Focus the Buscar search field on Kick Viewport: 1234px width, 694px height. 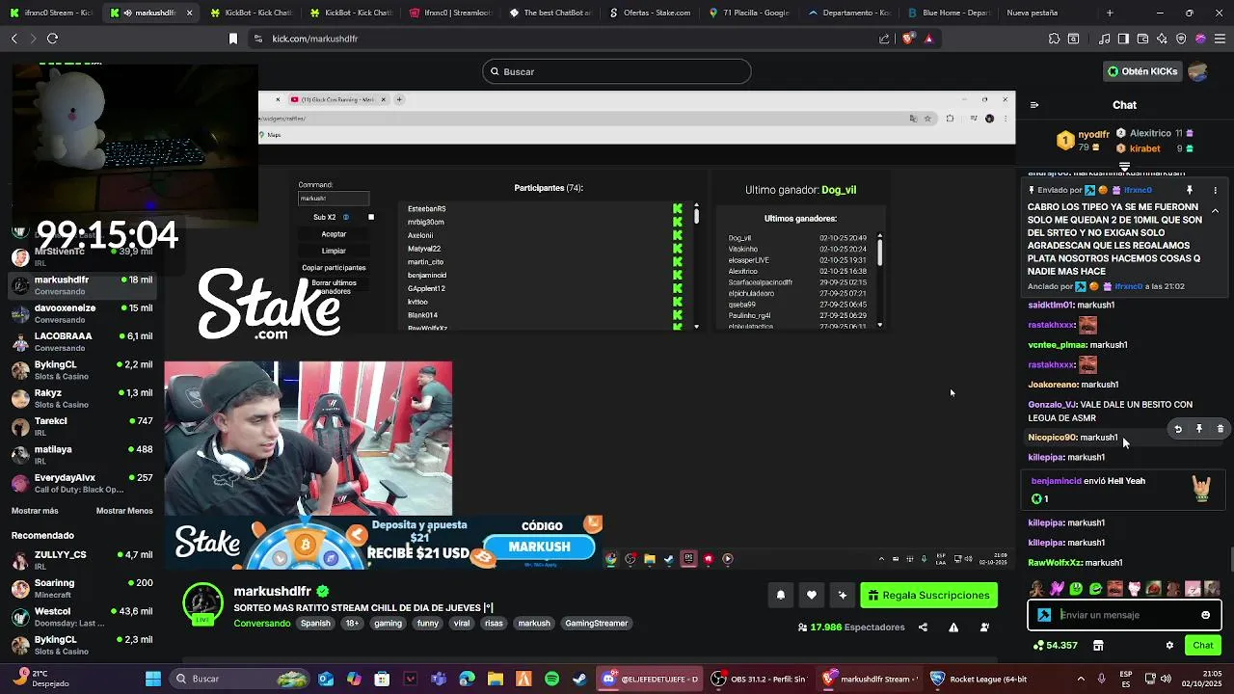click(617, 71)
